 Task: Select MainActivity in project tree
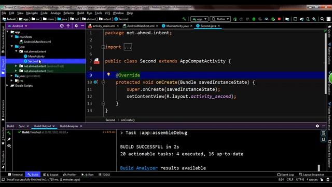pos(36,57)
